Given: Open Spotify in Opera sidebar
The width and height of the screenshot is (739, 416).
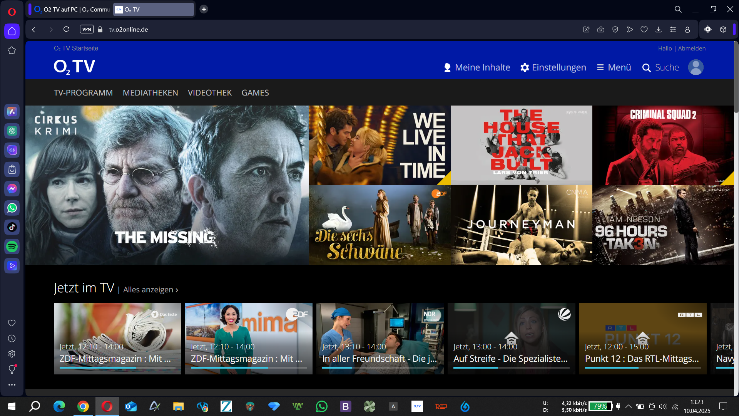Looking at the screenshot, I should pyautogui.click(x=12, y=247).
